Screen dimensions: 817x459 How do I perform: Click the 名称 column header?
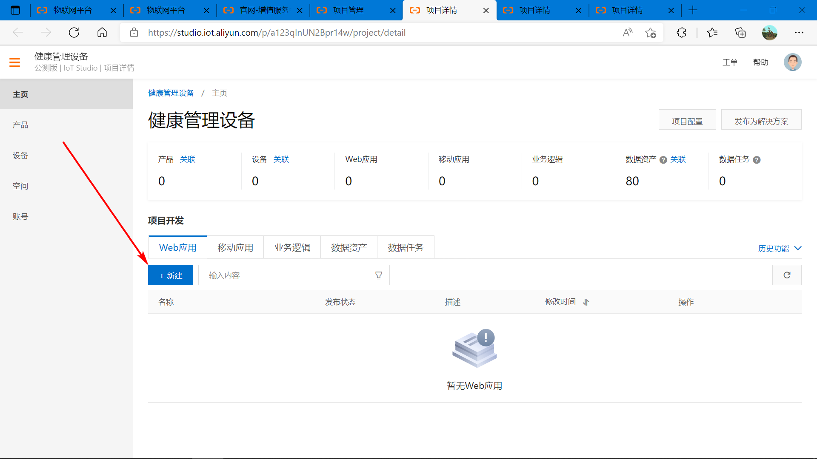click(166, 302)
